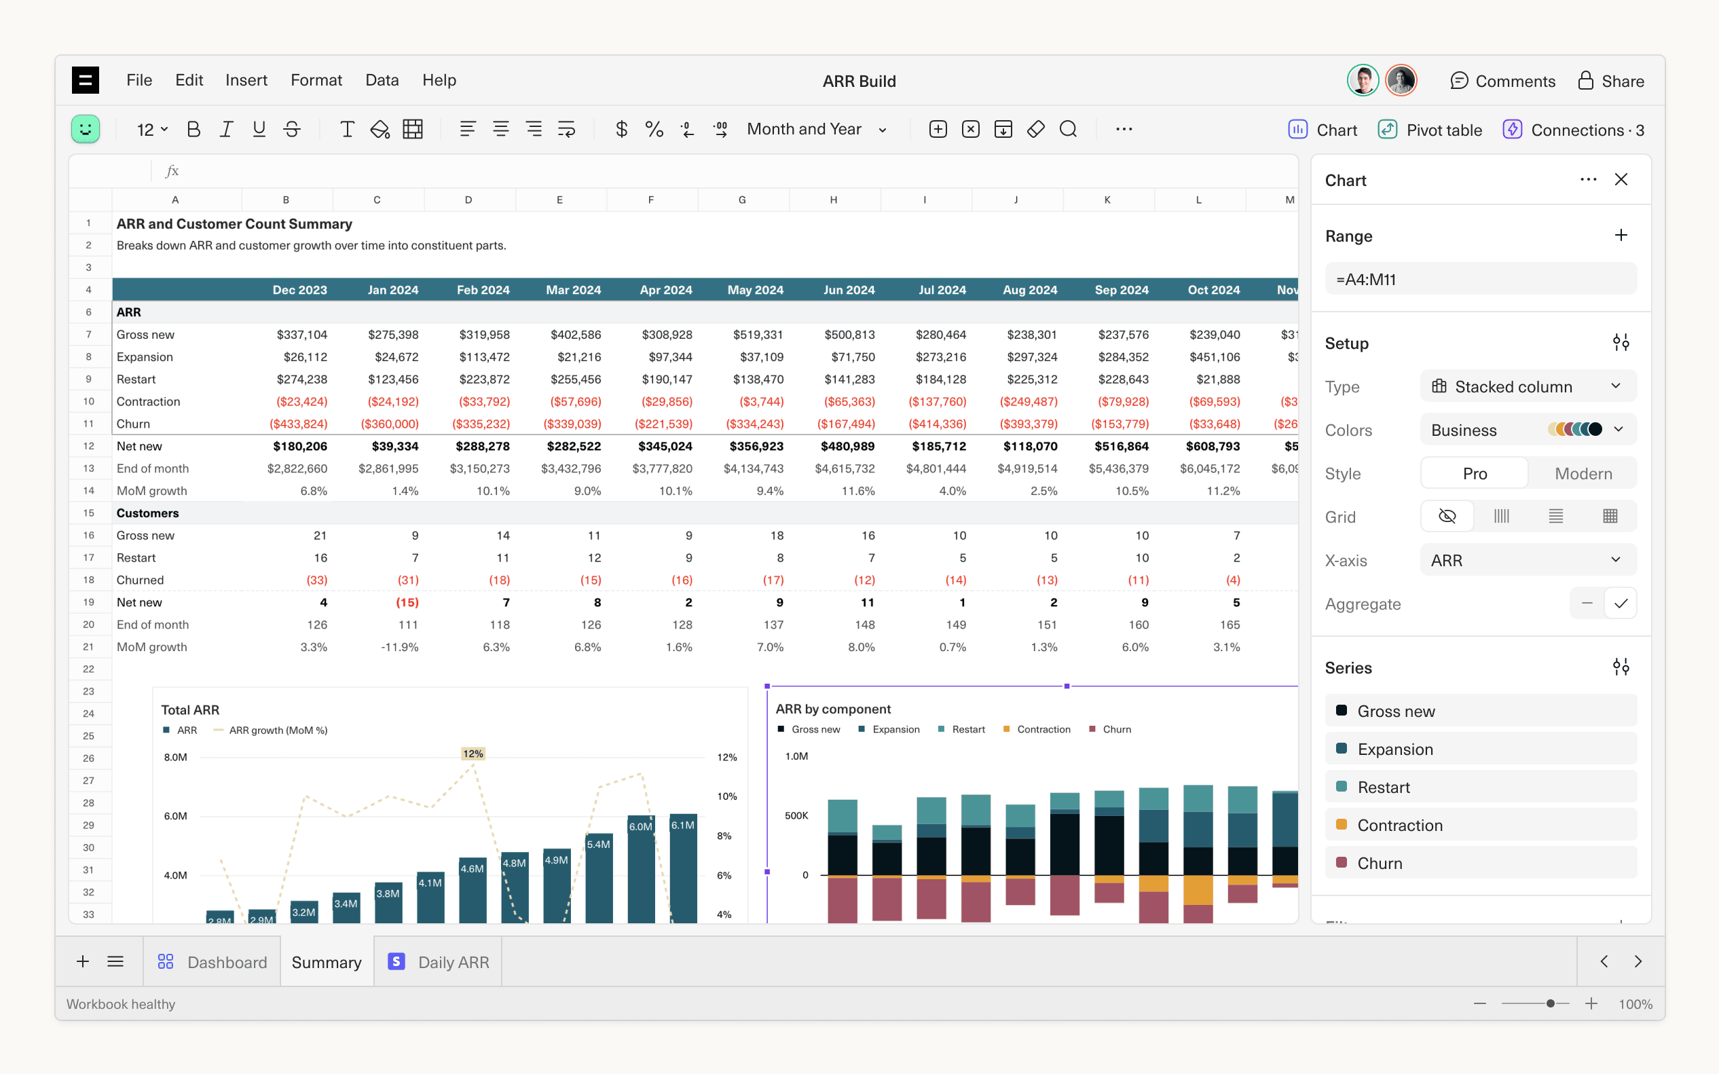Click the search icon in the toolbar

coord(1069,129)
